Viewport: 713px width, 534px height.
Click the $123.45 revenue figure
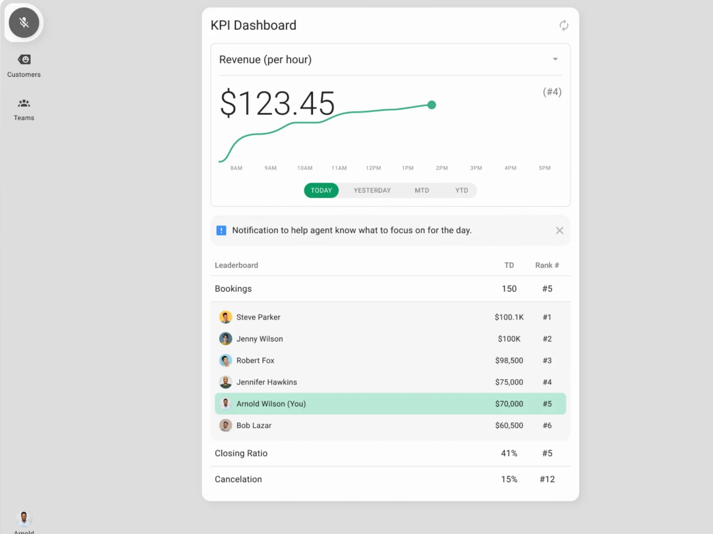(x=277, y=103)
